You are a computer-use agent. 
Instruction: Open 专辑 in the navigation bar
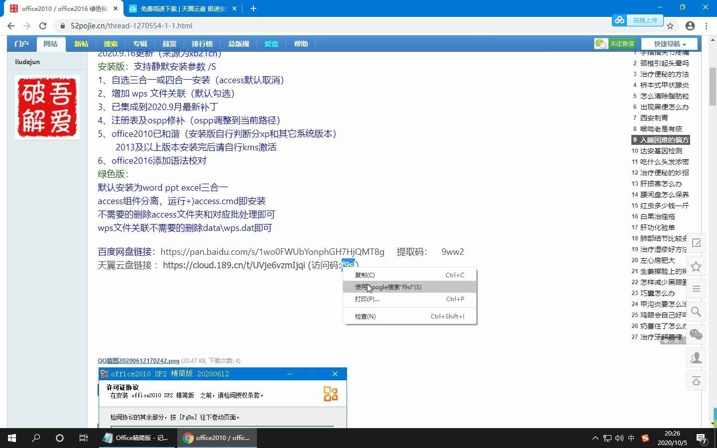(x=140, y=44)
